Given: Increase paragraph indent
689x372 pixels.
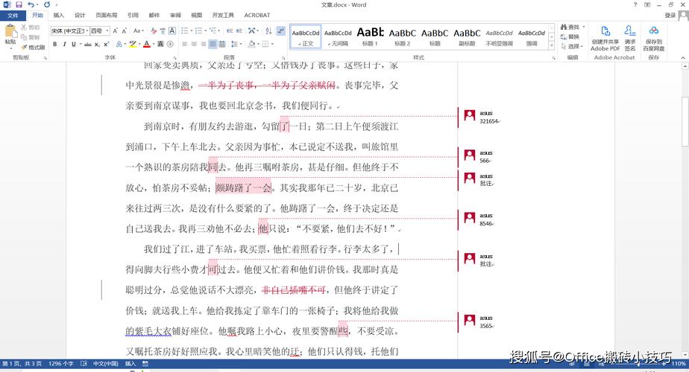Looking at the screenshot, I should coord(239,31).
